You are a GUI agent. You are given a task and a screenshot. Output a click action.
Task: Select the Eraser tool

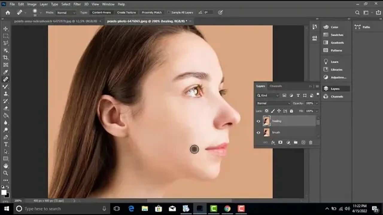(x=6, y=108)
